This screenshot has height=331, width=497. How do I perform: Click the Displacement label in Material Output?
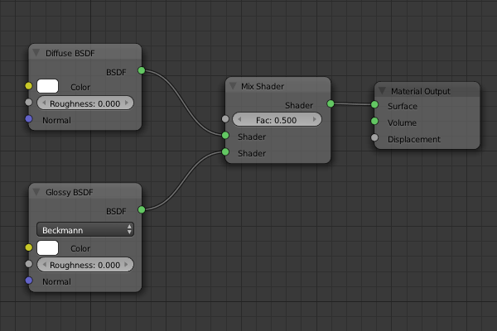(414, 139)
